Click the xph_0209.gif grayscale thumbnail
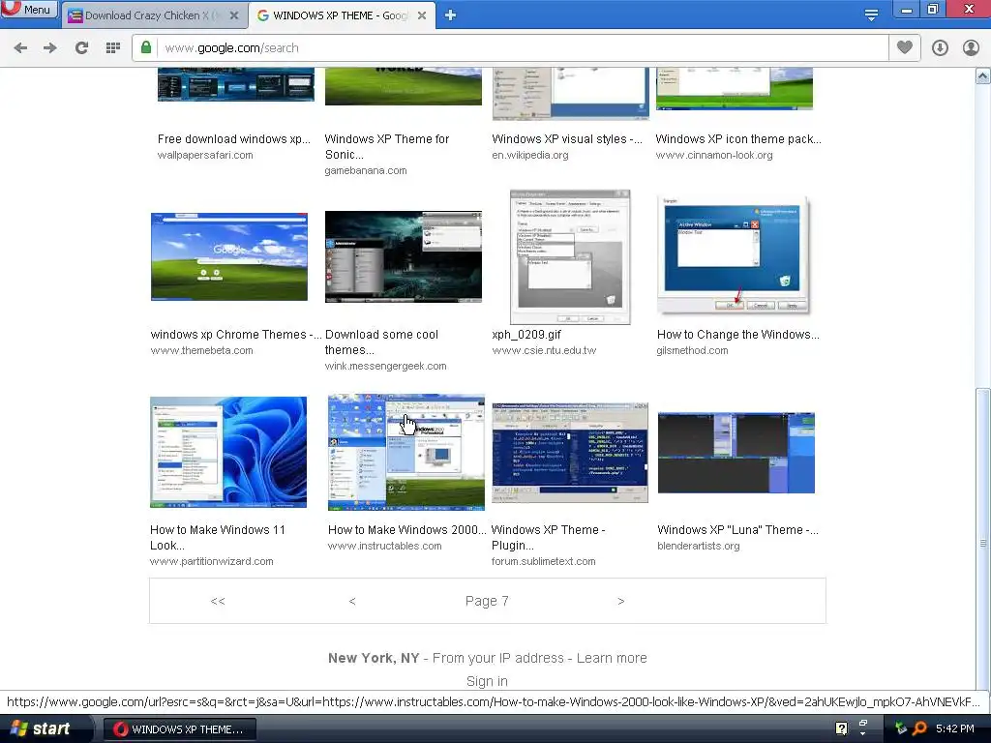 pos(570,257)
